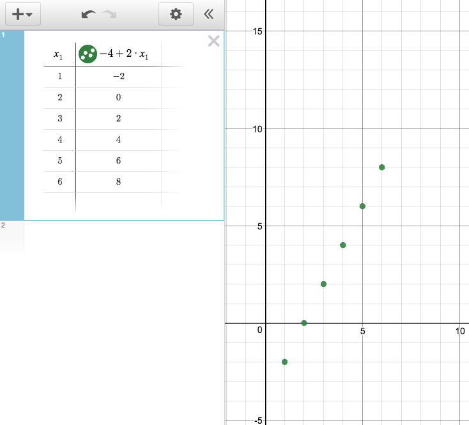Click the x₁ column header

(59, 55)
